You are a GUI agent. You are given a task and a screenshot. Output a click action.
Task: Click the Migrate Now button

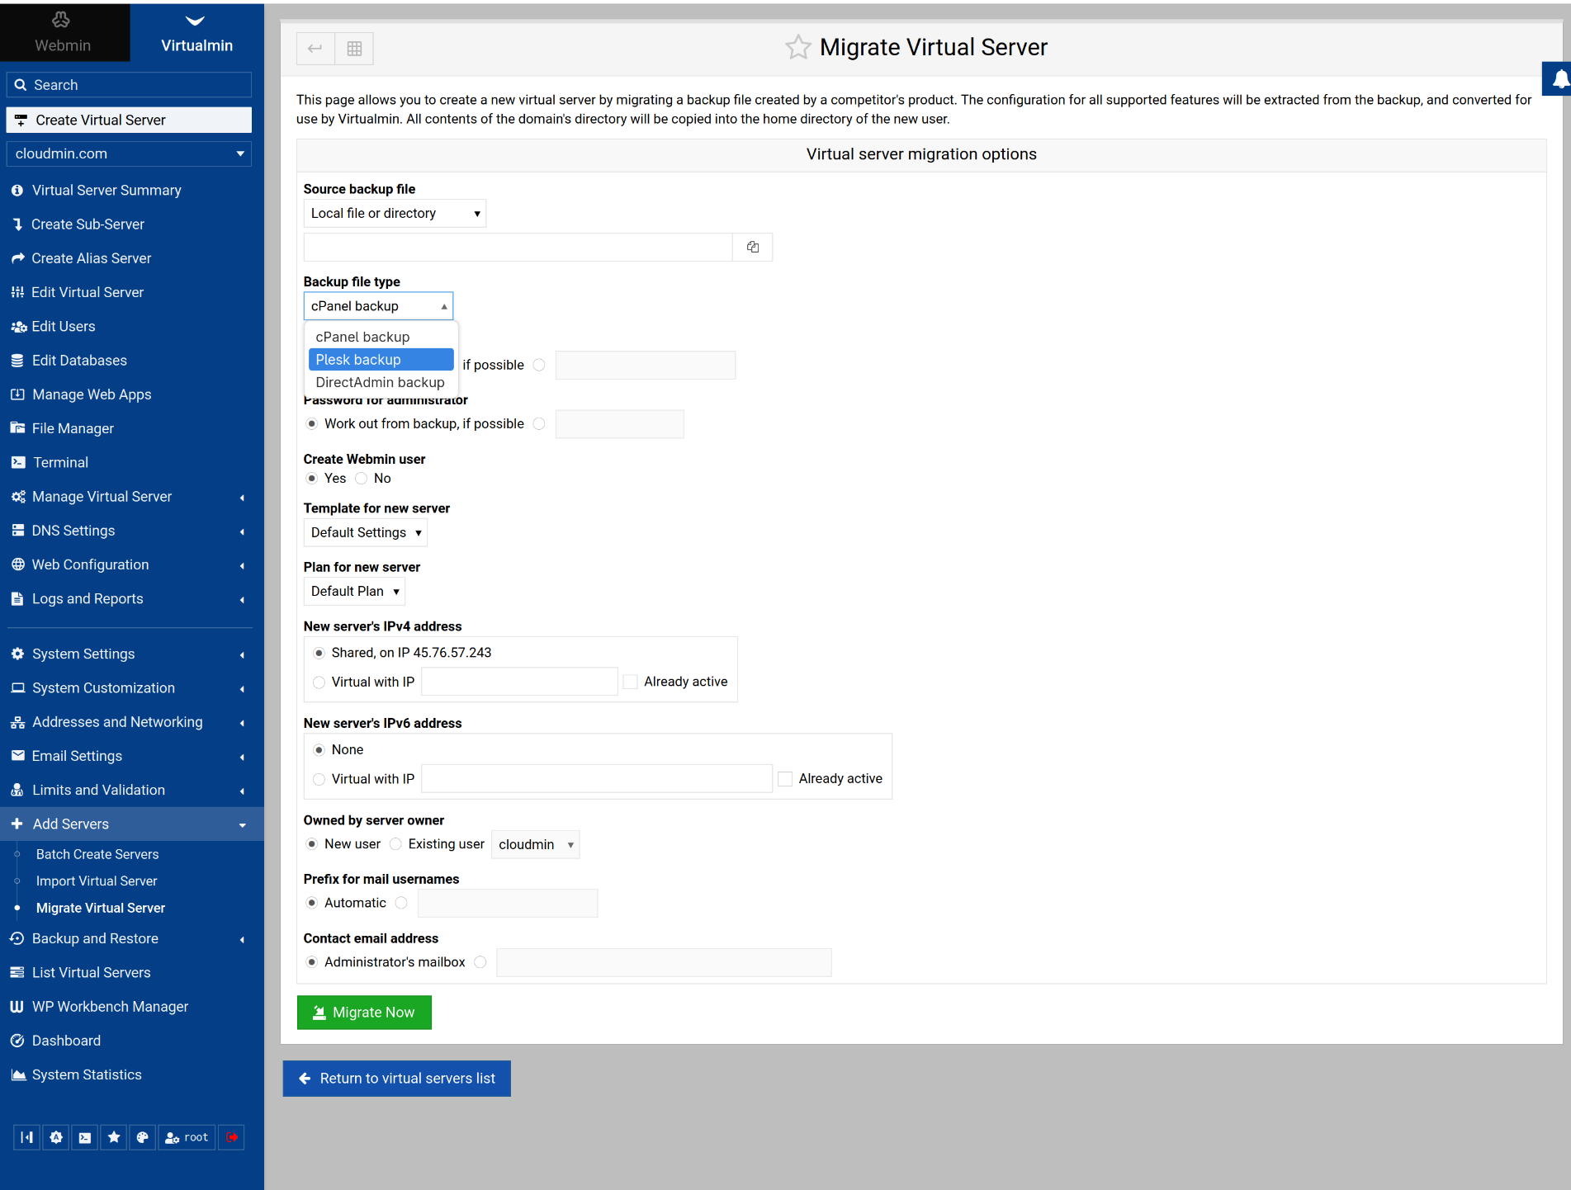(x=364, y=1013)
